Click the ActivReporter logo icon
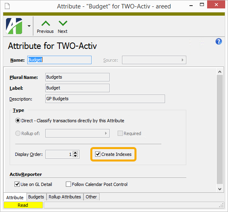Viewport: 228px width, 212px height. tap(14, 26)
